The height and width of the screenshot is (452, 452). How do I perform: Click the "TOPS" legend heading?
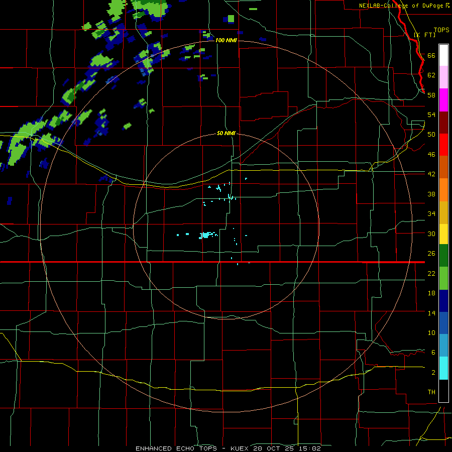441,30
